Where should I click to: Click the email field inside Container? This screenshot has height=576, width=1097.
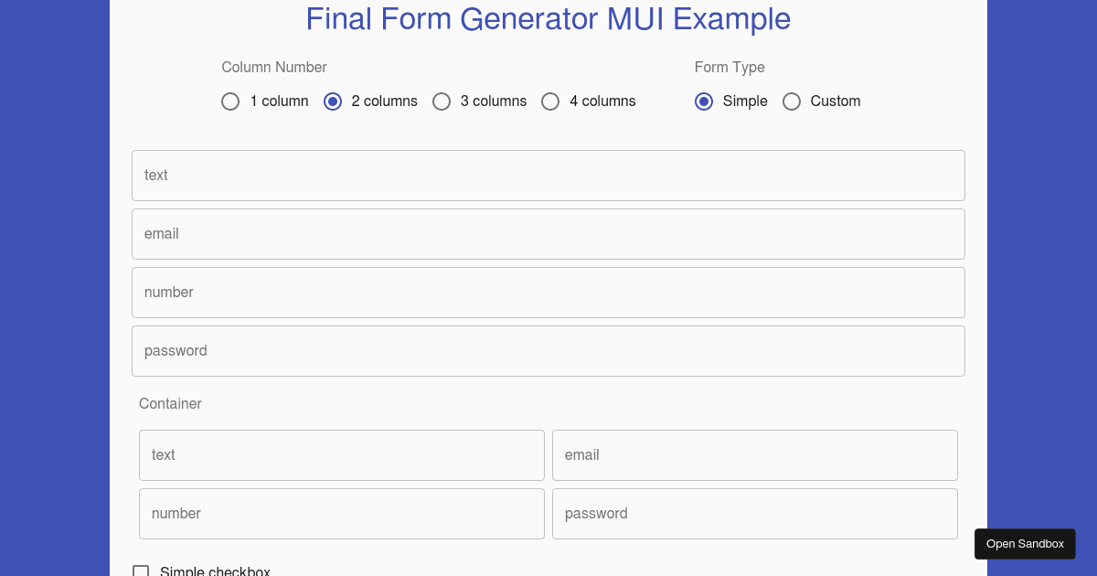click(754, 454)
